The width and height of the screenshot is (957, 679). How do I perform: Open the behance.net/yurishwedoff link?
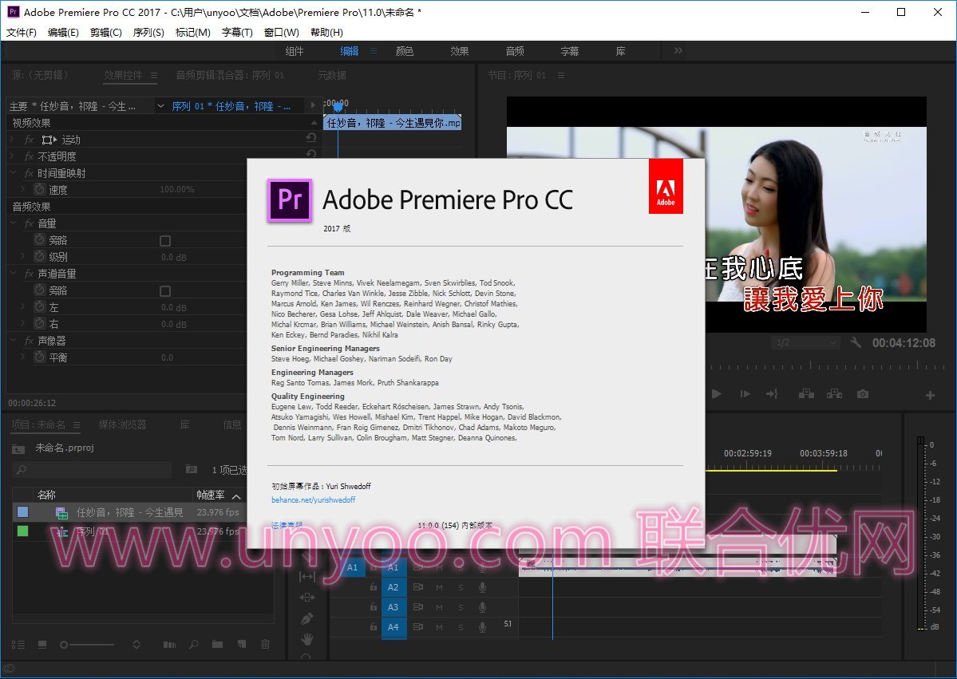point(313,499)
